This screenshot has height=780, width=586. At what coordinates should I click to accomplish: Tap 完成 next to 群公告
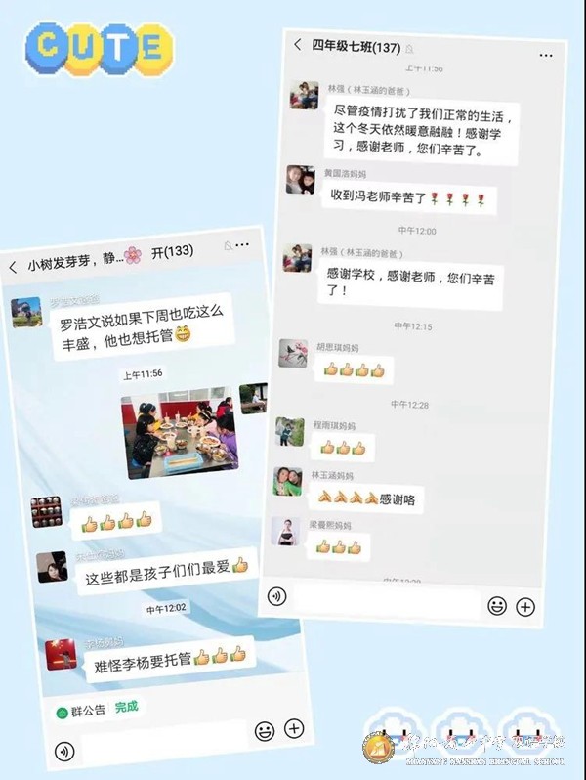click(126, 707)
